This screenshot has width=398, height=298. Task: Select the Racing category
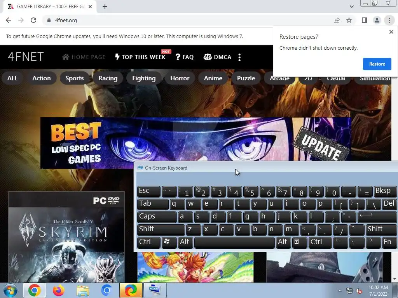point(108,78)
